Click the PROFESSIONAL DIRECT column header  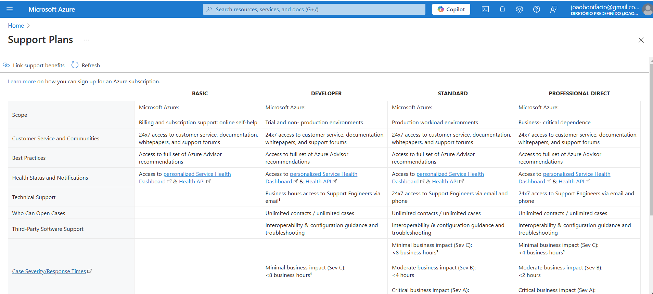click(579, 93)
